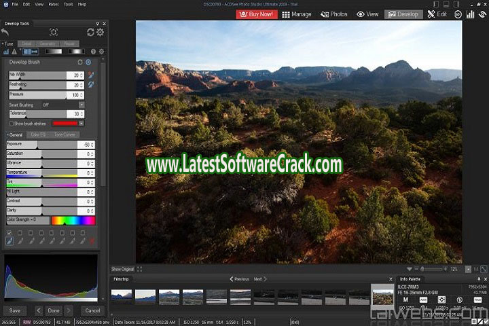Click the target frame icon in Develop Tools
This screenshot has height=326, width=489.
pyautogui.click(x=54, y=32)
